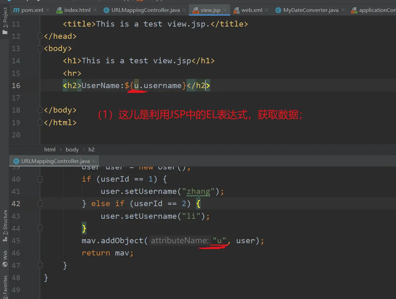Open applicationContext tab

(374, 10)
